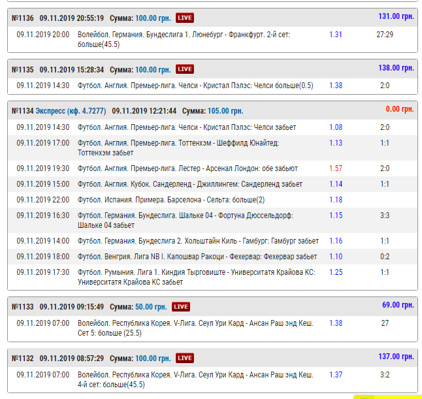The image size is (422, 399).
Task: Open the Шальке 04 - Фортуна Дюссельдорф event
Action: pos(186,220)
